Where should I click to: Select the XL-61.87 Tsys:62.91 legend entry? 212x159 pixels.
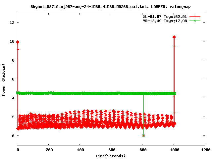[x=165, y=17]
